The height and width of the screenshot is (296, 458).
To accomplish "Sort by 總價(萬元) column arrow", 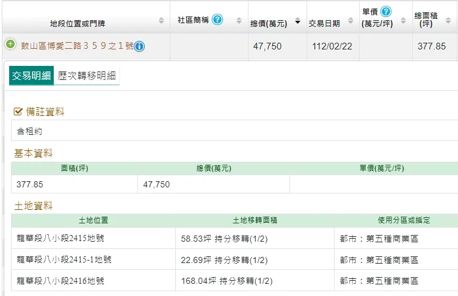I will [297, 22].
